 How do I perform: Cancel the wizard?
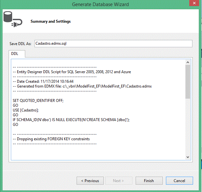(179, 180)
